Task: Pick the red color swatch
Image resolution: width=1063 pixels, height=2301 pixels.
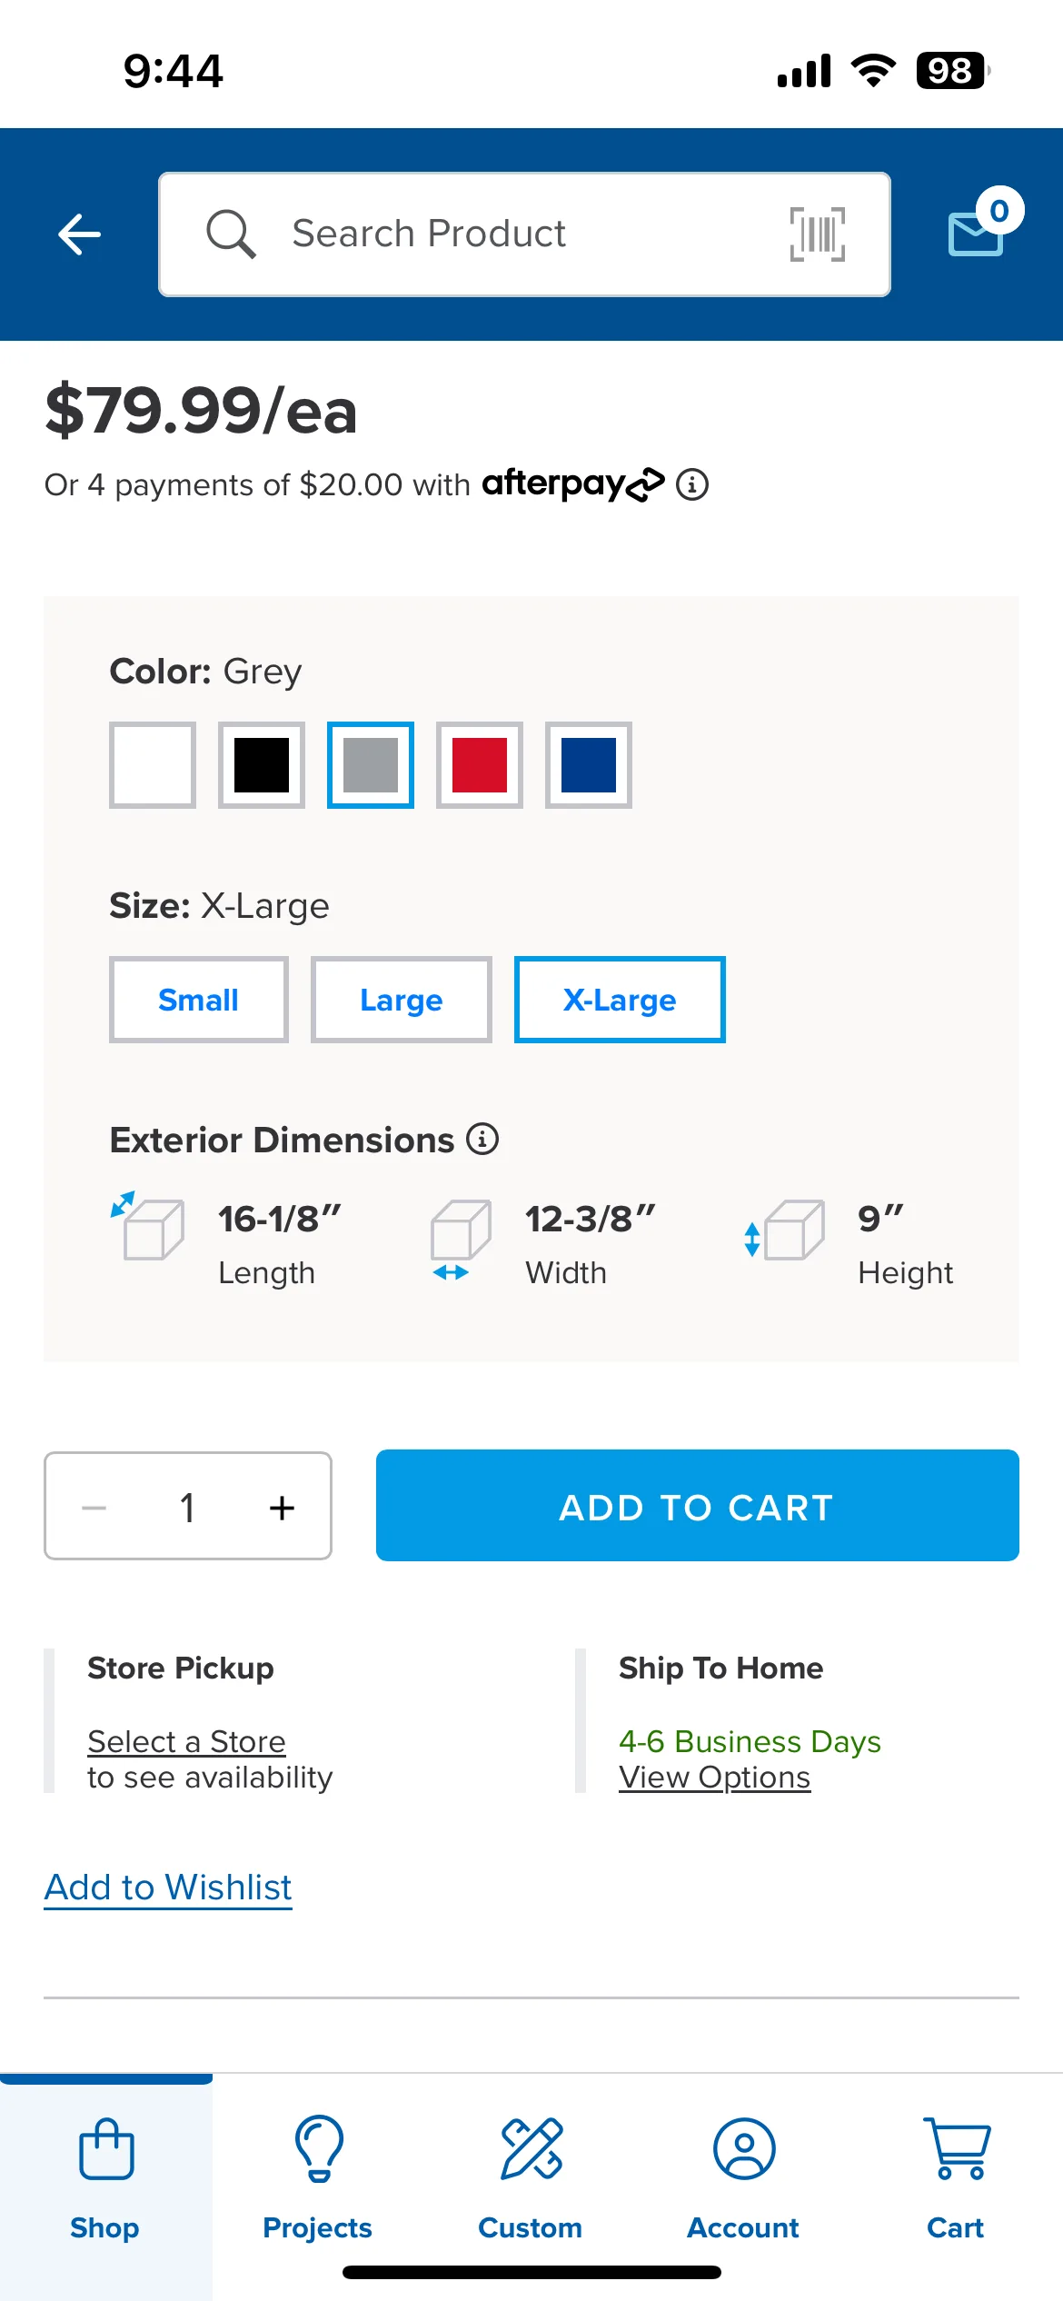Action: (x=480, y=765)
